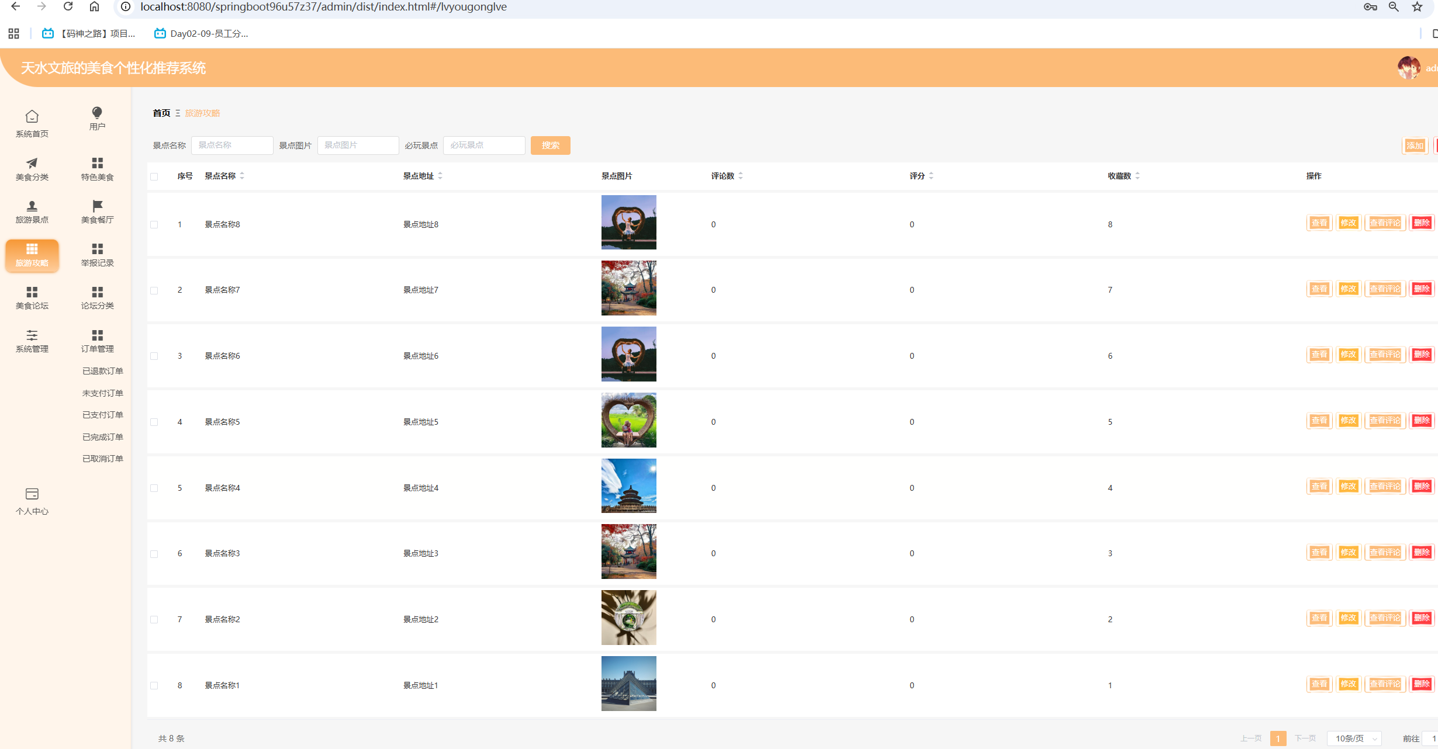
Task: Check the checkbox for row 景点名称5
Action: click(154, 422)
